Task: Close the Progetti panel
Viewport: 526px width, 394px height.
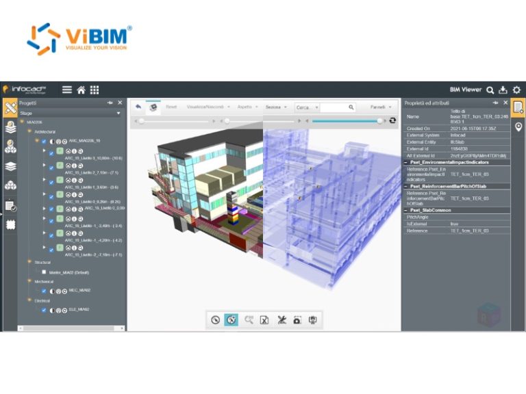Action: [x=120, y=103]
